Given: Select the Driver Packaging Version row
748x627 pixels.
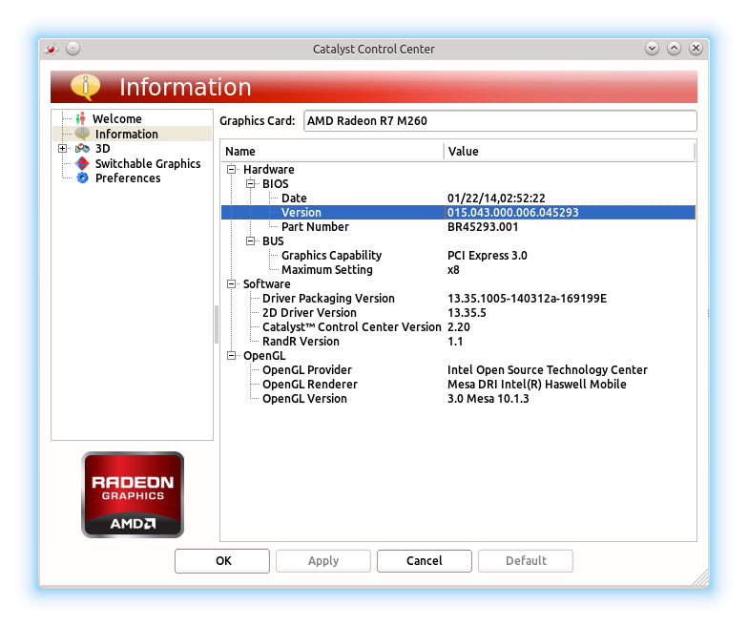Looking at the screenshot, I should tap(458, 298).
